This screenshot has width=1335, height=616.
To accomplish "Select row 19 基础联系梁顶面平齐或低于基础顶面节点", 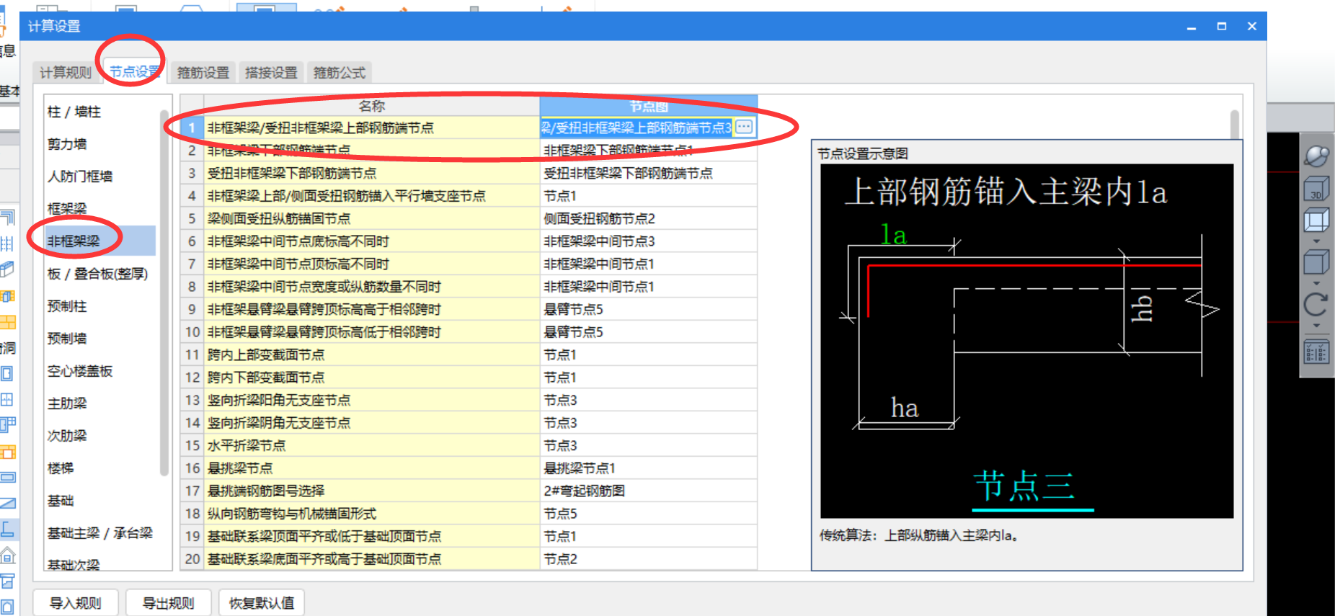I will (372, 536).
